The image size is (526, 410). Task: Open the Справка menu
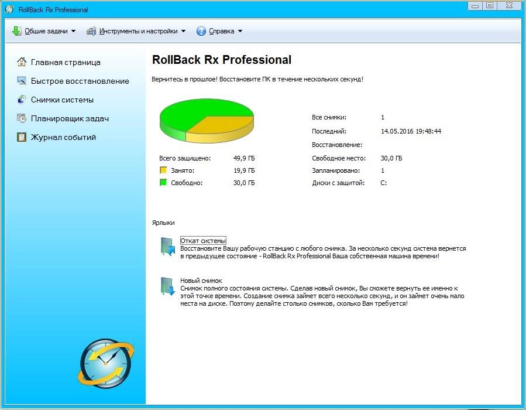pos(221,31)
